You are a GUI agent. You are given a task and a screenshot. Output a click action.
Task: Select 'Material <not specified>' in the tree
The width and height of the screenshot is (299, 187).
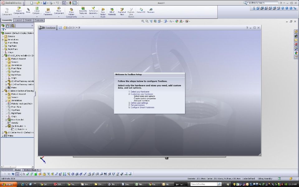(22, 103)
